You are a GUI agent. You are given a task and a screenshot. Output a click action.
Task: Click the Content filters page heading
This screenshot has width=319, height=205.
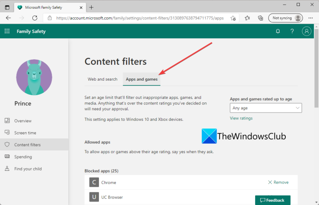116,61
